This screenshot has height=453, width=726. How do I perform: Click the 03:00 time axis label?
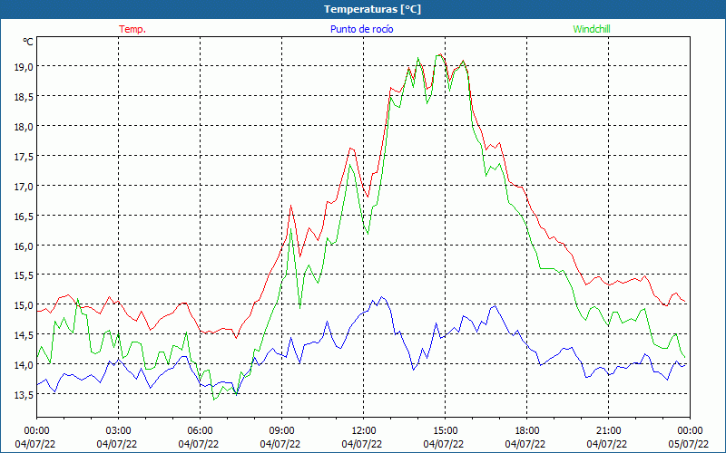coord(118,431)
